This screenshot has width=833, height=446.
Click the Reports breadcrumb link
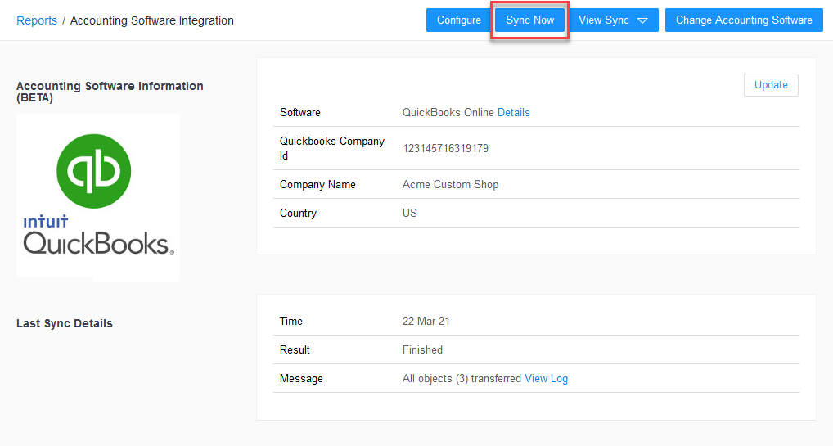coord(37,20)
